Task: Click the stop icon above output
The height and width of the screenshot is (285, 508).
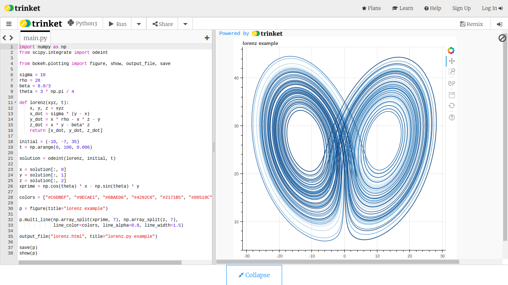Action: (502, 38)
